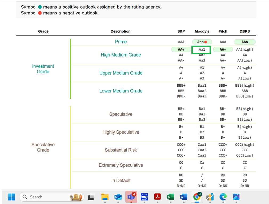Screen dimensions: 269x204
Task: Select the Moody's column header
Action: point(202,31)
